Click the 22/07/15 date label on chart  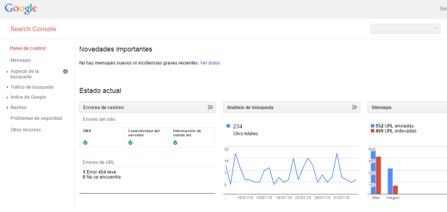click(303, 198)
